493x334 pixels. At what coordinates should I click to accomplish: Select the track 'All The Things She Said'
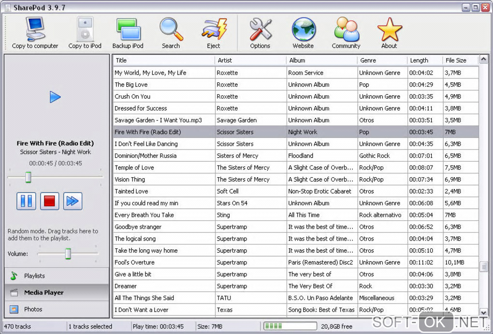coord(296,298)
